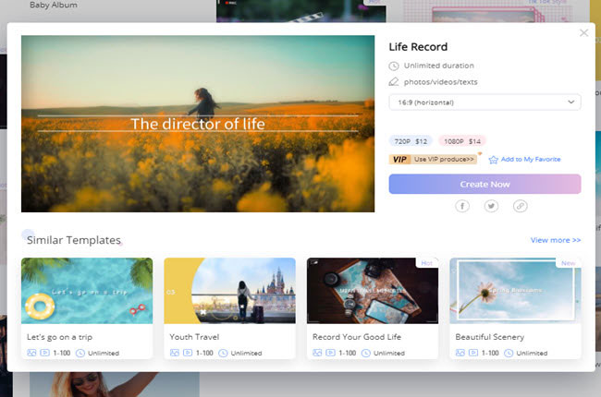Click the video icon under Youth Travel
Viewport: 601px width, 397px height.
pos(188,353)
